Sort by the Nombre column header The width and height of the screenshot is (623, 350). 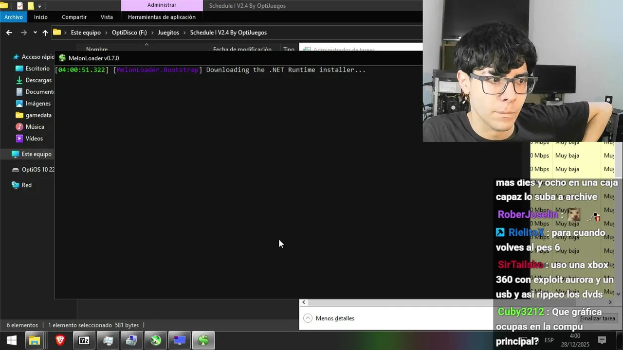coord(97,49)
